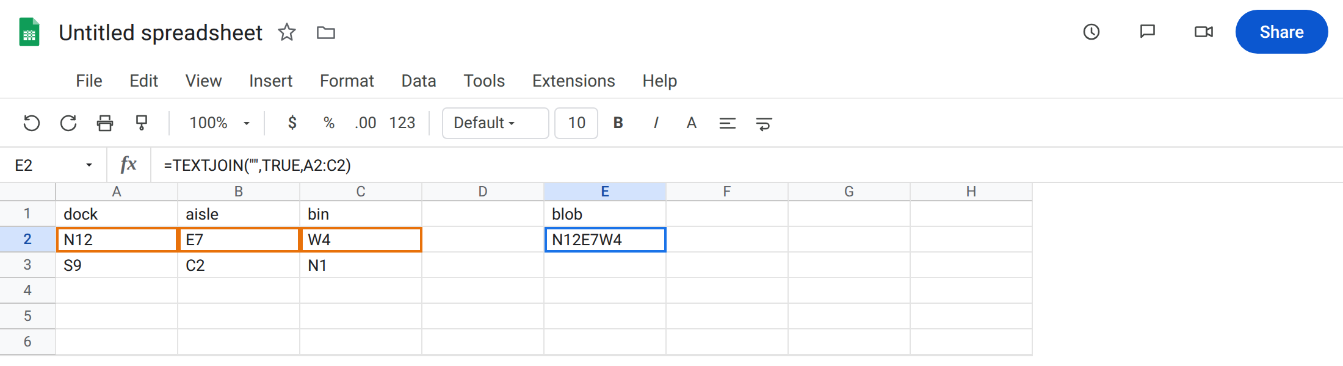Activate the paint format tool
Screen dimensions: 1343x366
click(x=142, y=123)
